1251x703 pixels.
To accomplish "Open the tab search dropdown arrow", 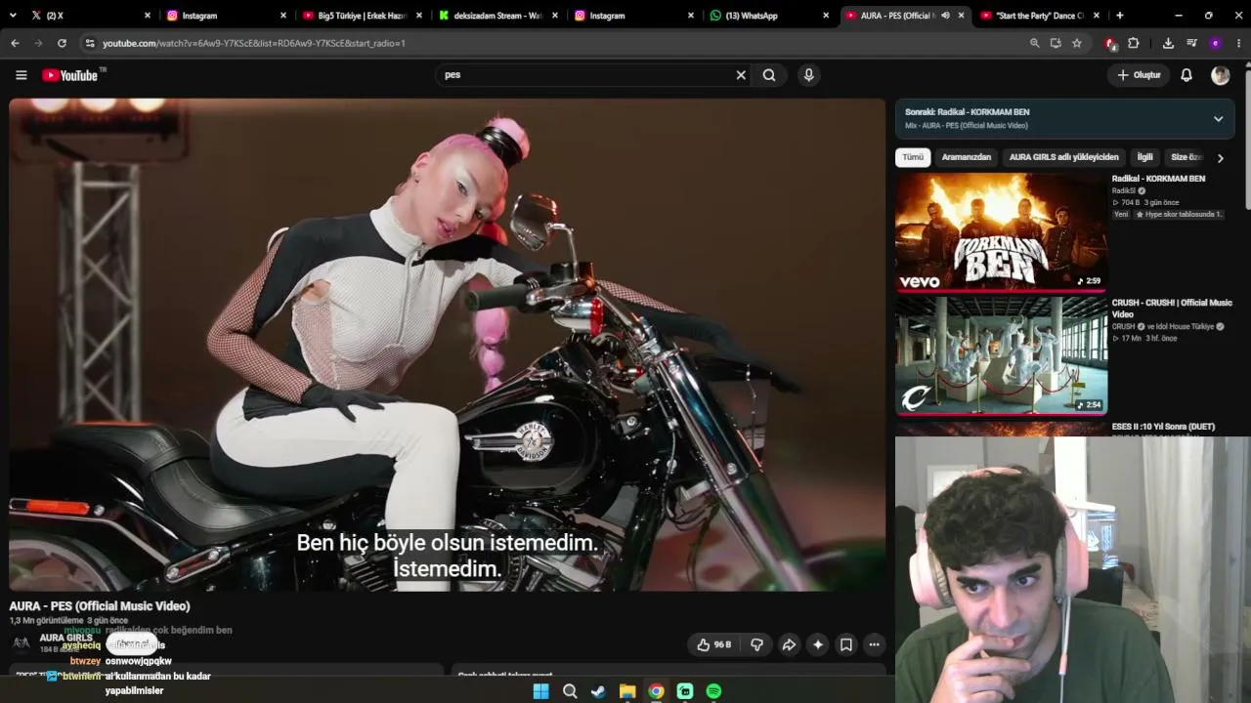I will pyautogui.click(x=15, y=16).
